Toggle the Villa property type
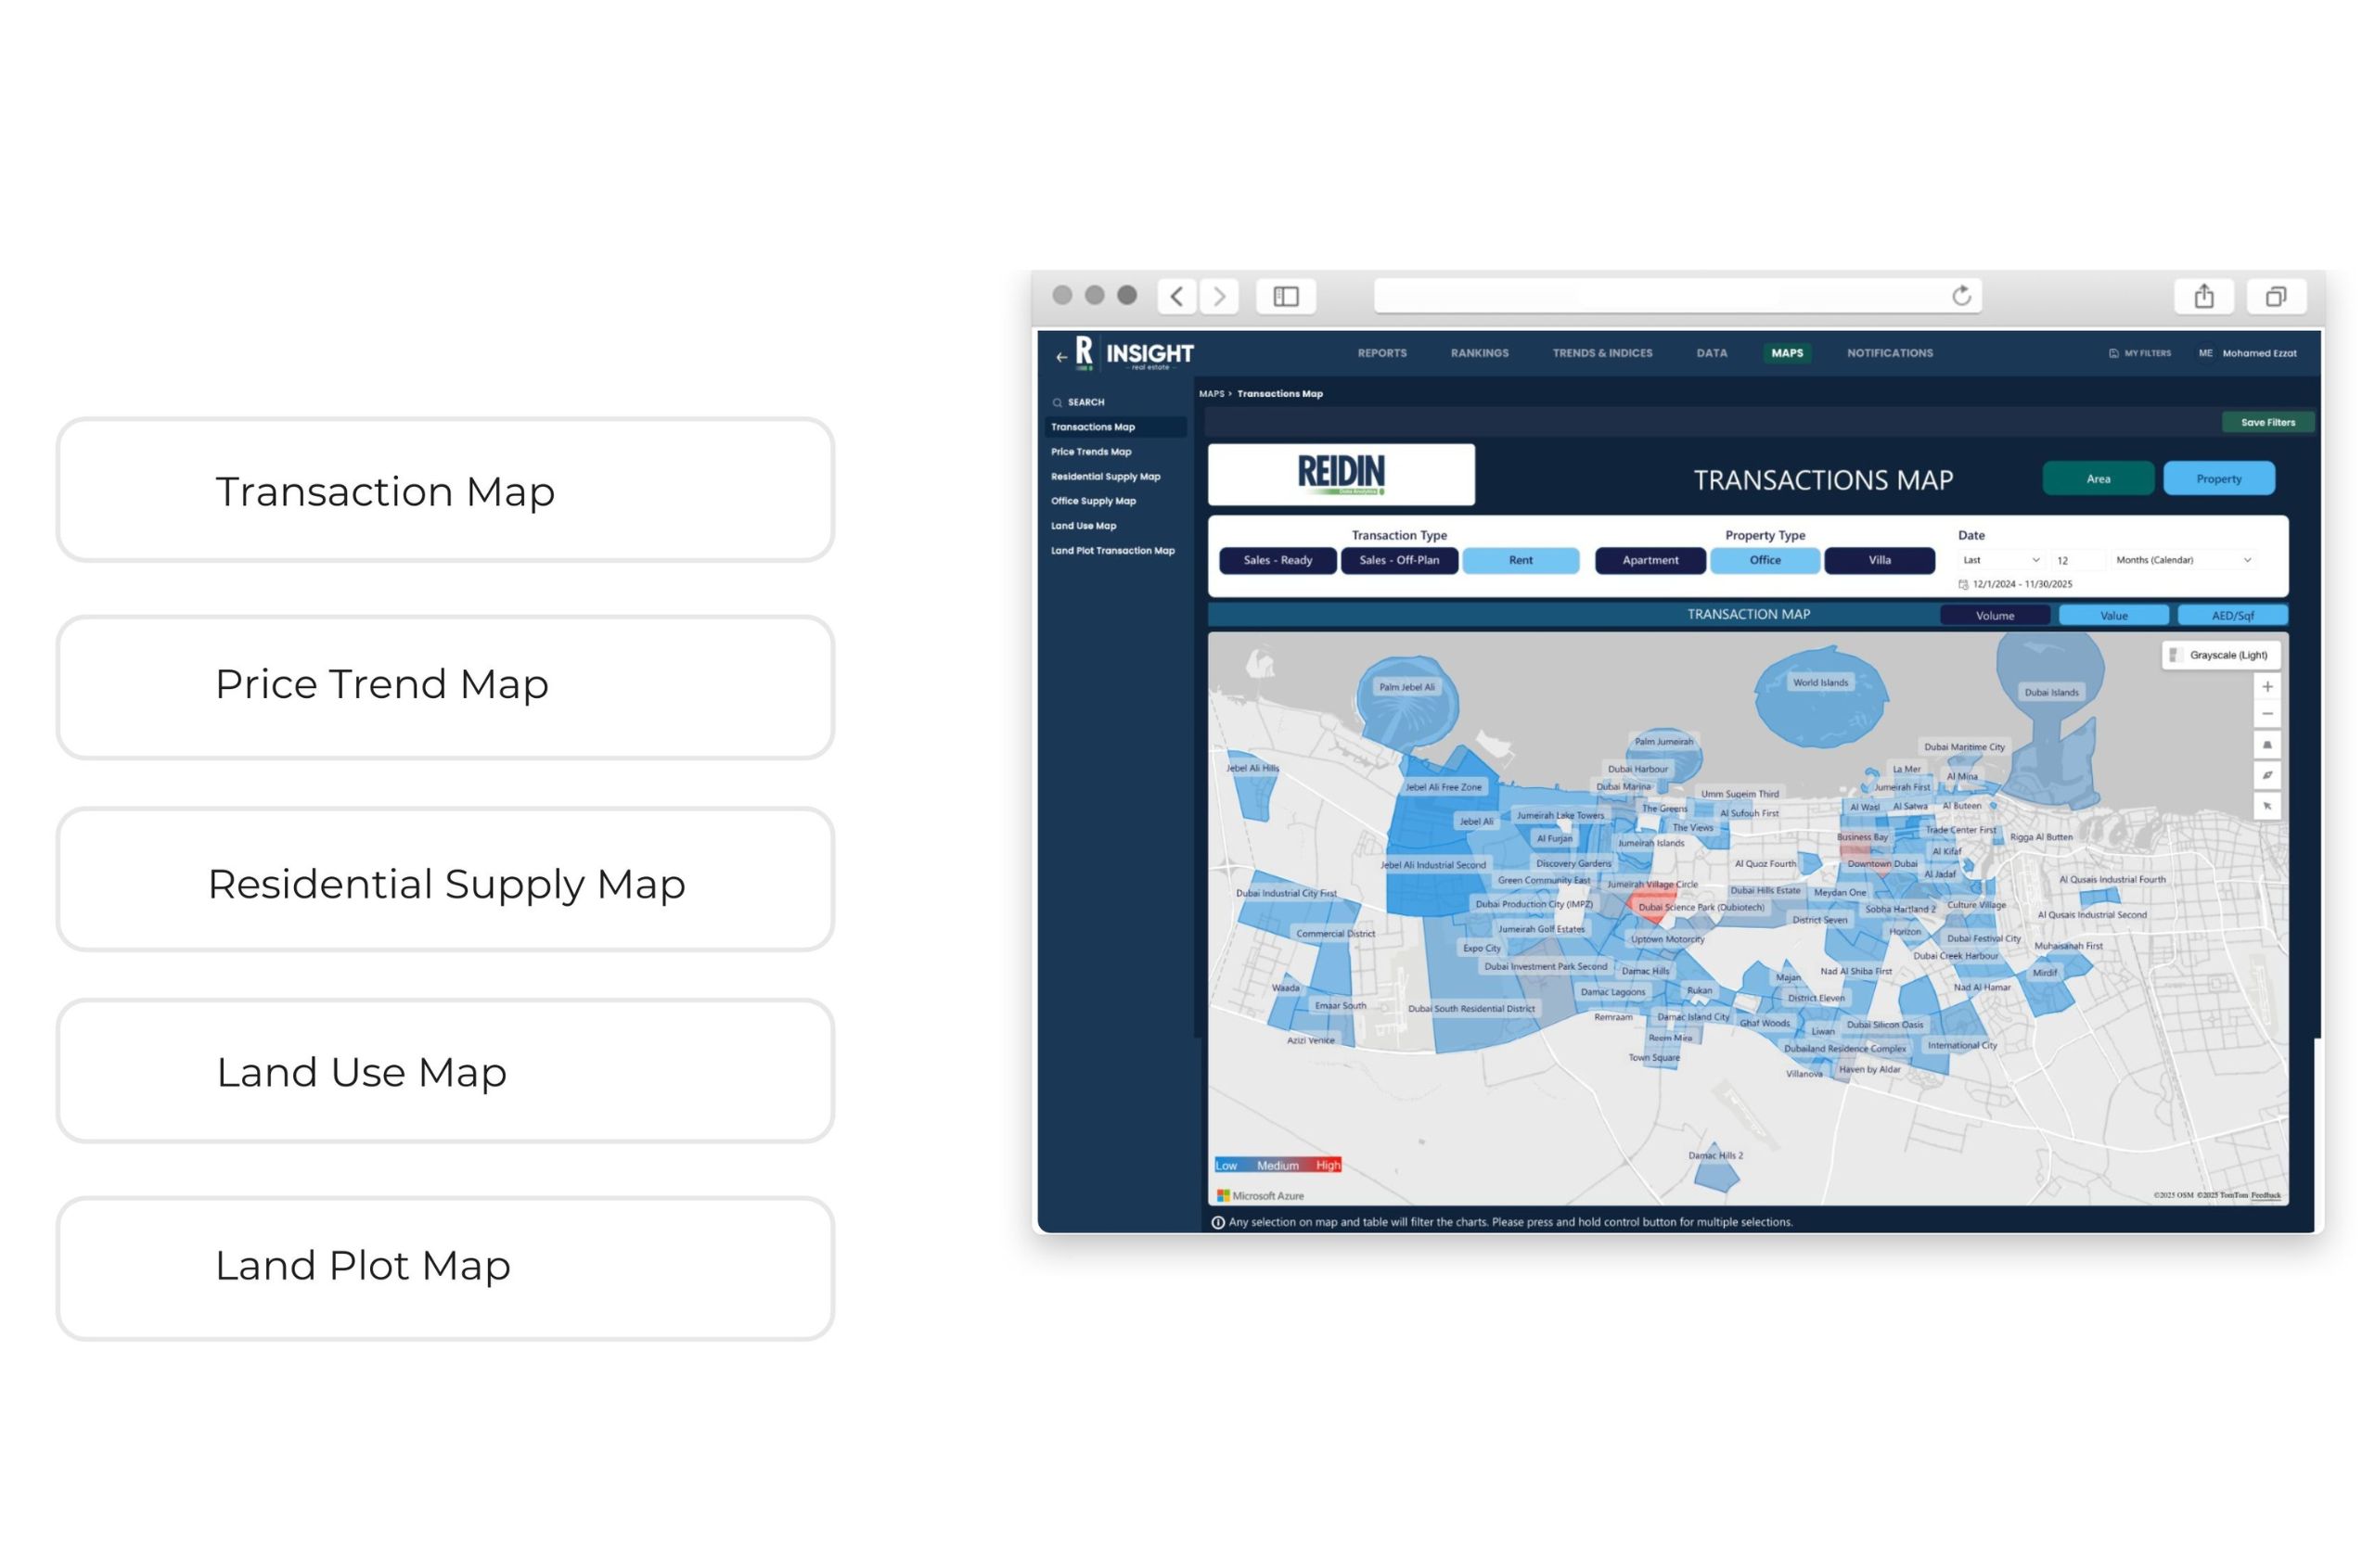Viewport: 2375px width, 1568px height. 1879,560
